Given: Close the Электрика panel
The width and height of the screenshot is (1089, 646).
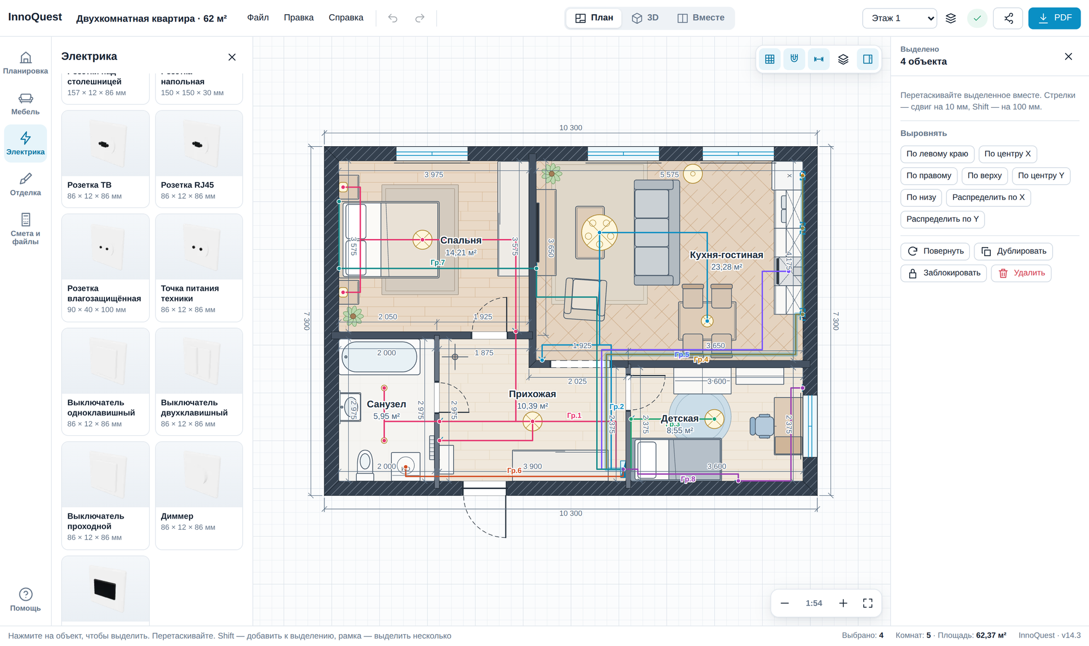Looking at the screenshot, I should [232, 57].
